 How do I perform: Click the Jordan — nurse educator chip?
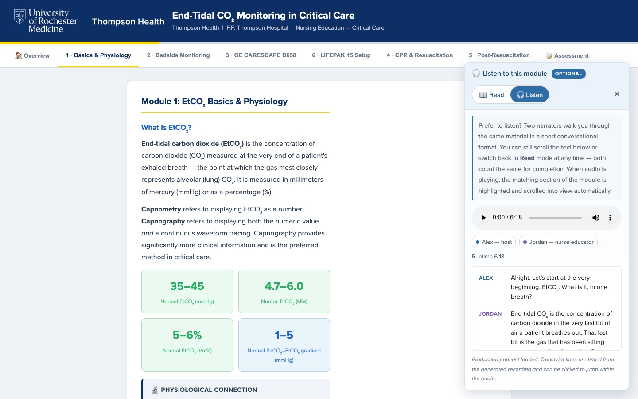click(x=558, y=242)
